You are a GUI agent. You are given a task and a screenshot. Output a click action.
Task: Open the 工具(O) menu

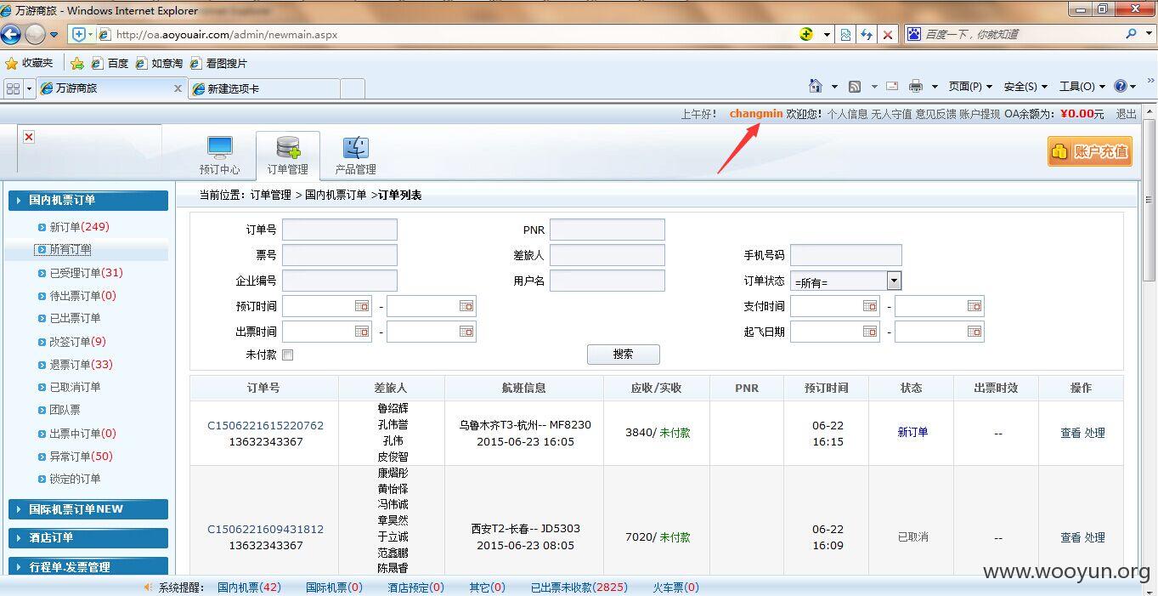coord(1082,86)
